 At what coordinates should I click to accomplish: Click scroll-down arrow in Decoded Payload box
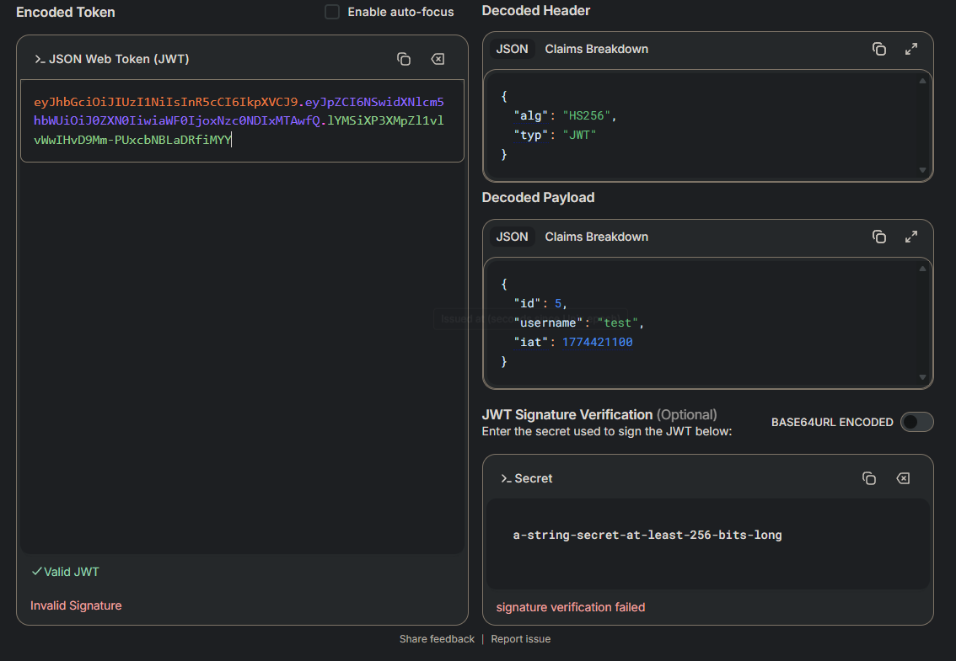pos(922,377)
